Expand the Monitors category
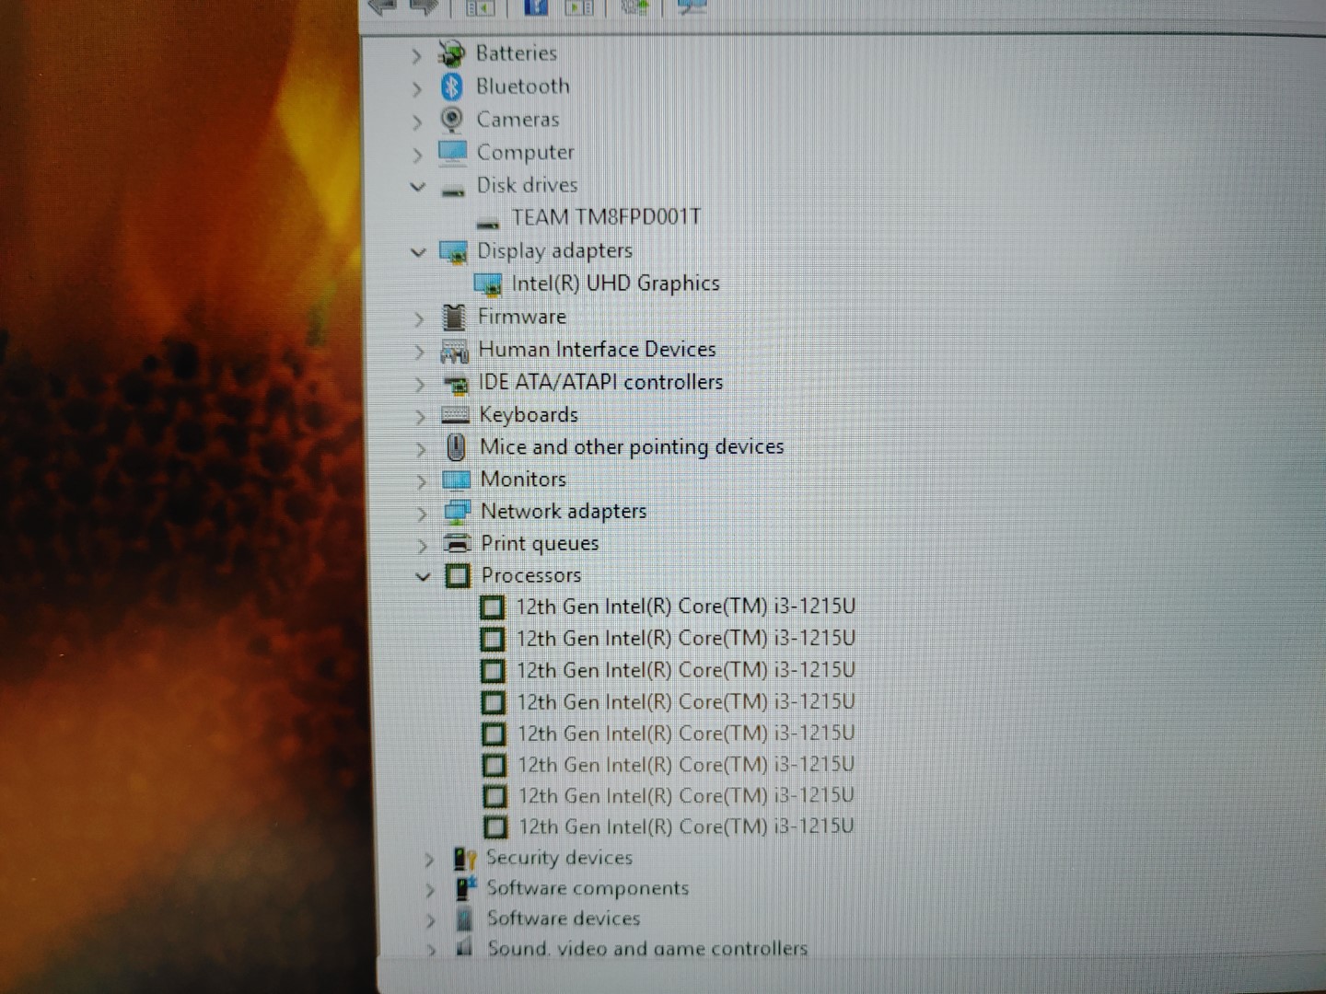The width and height of the screenshot is (1326, 994). 421,481
